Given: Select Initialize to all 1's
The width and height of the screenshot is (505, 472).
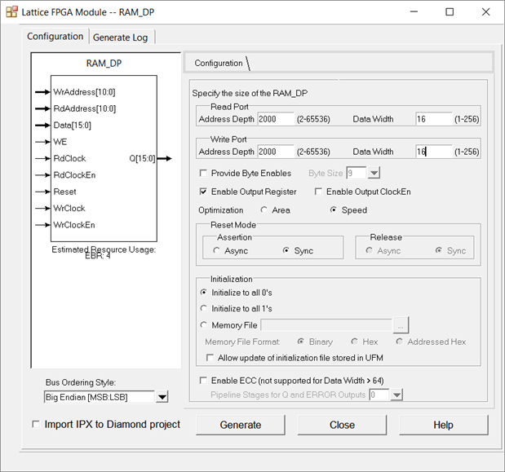Looking at the screenshot, I should 203,309.
